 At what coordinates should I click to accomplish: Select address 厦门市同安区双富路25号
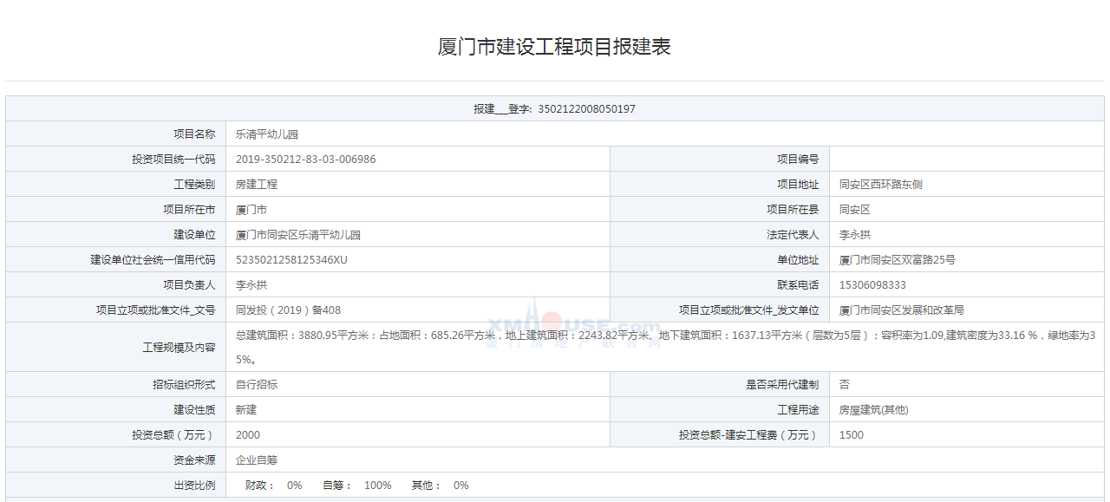pos(898,260)
